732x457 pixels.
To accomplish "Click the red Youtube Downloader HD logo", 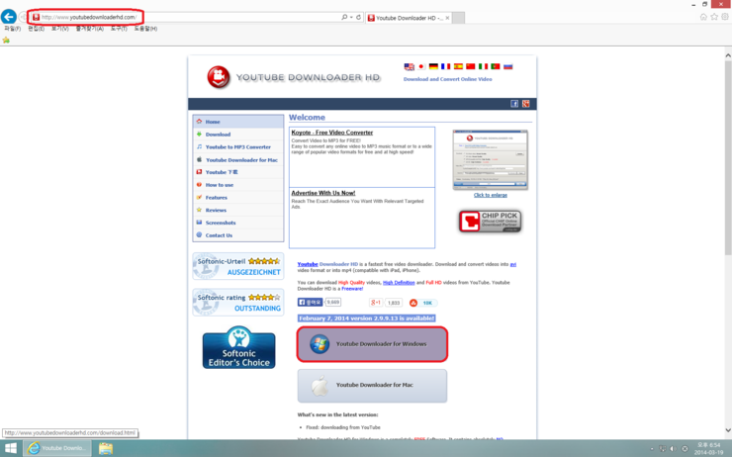I will pos(219,77).
